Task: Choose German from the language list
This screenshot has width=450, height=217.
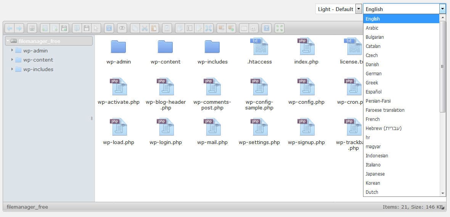Action: pos(373,73)
